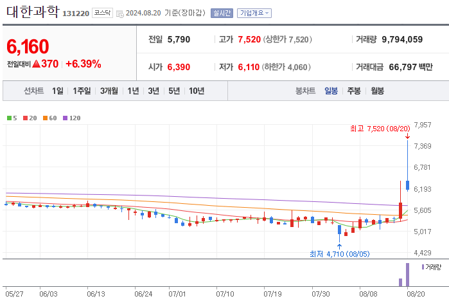This screenshot has width=449, height=301.
Task: Click the orange 60-day moving average swatch
Action: click(45, 118)
